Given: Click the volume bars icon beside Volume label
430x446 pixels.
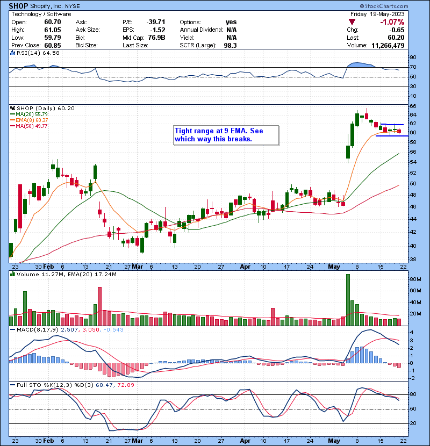Looking at the screenshot, I should (x=12, y=274).
